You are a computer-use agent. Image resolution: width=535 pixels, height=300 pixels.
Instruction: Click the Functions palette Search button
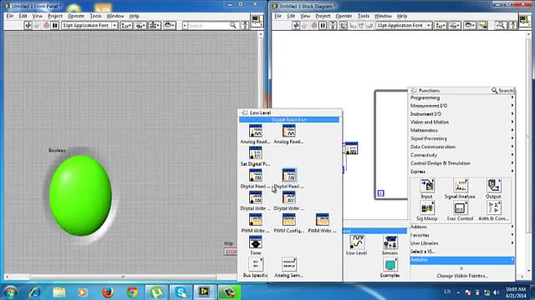[502, 91]
